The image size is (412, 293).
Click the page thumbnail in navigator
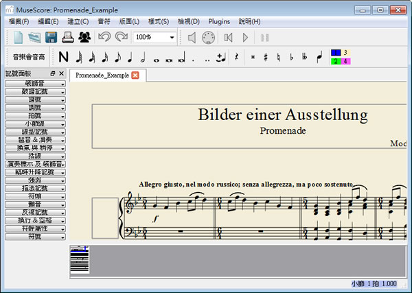pos(80,260)
